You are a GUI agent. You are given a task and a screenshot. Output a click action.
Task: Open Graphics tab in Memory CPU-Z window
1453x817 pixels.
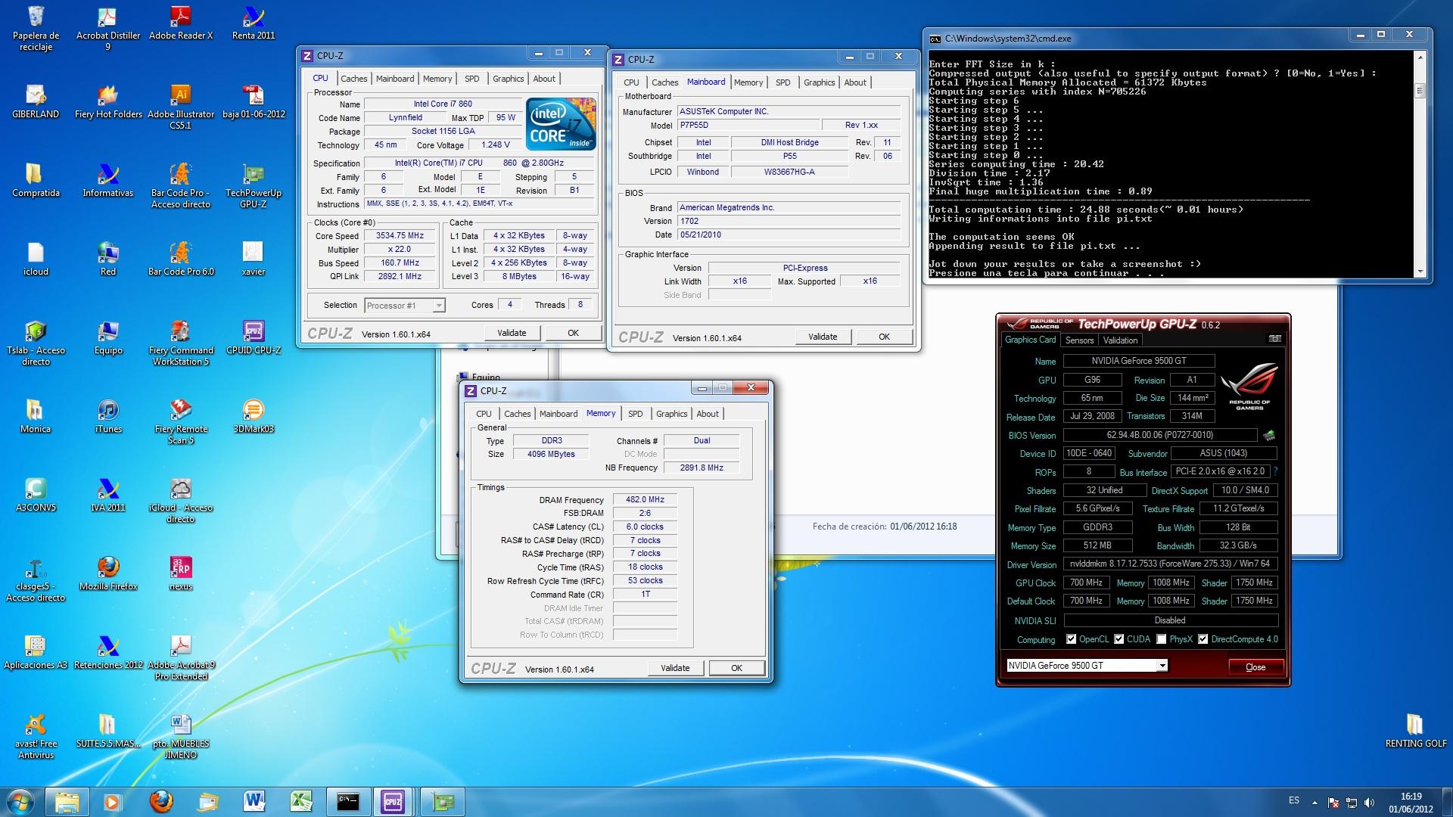click(x=671, y=414)
